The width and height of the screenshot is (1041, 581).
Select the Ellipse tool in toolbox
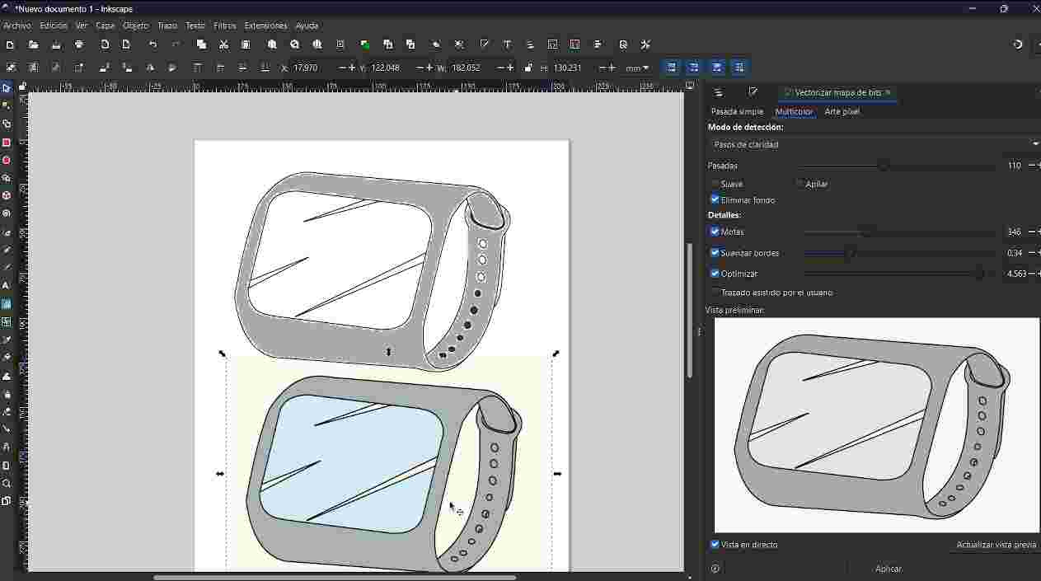(7, 161)
